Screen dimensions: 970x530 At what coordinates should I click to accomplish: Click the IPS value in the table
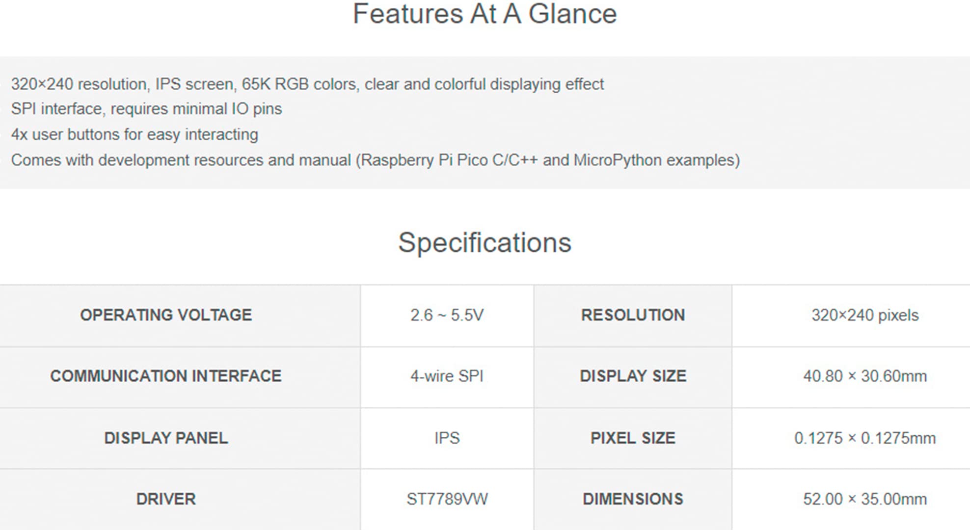[447, 438]
